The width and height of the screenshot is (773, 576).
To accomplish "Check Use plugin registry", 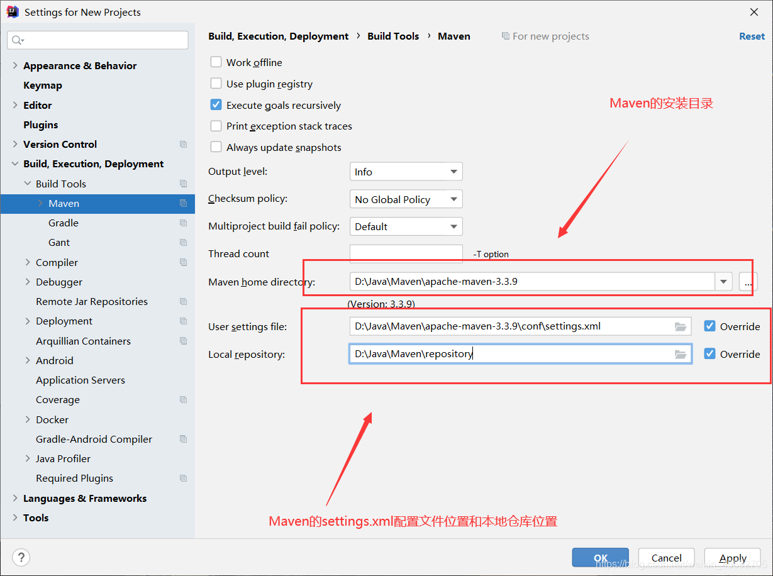I will pyautogui.click(x=216, y=84).
